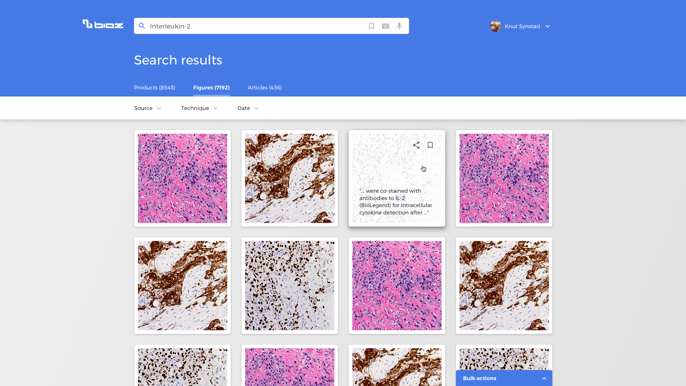Share the hovered IL-2 figure card
The height and width of the screenshot is (386, 686).
click(416, 145)
